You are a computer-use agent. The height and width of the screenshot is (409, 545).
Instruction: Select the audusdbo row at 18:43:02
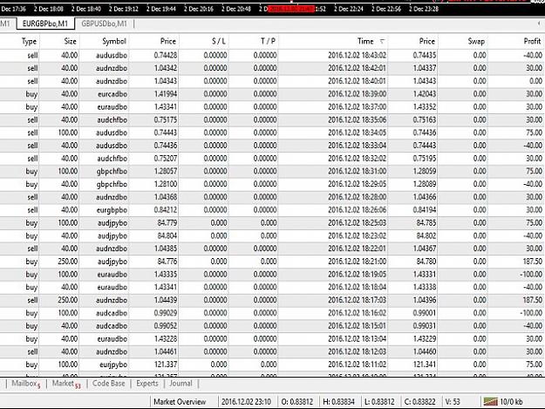pyautogui.click(x=272, y=55)
